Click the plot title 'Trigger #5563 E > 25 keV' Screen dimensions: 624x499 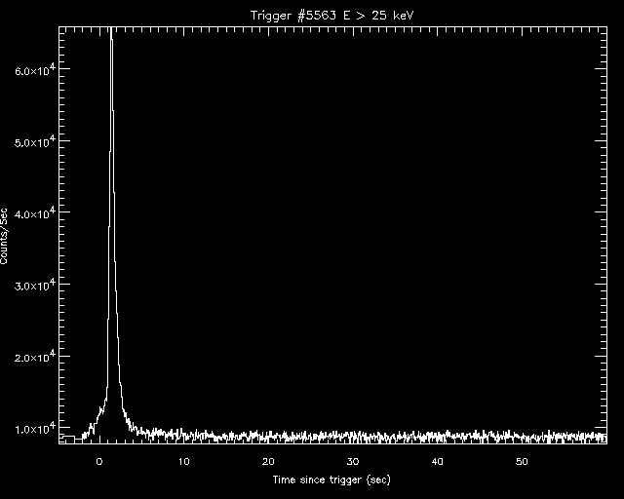point(332,16)
